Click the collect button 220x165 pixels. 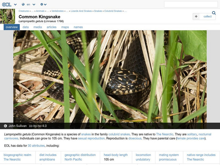[204, 16]
